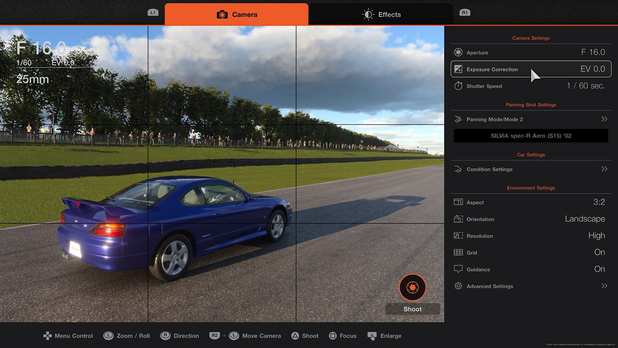The height and width of the screenshot is (348, 618).
Task: Click the Aperture icon
Action: click(458, 52)
